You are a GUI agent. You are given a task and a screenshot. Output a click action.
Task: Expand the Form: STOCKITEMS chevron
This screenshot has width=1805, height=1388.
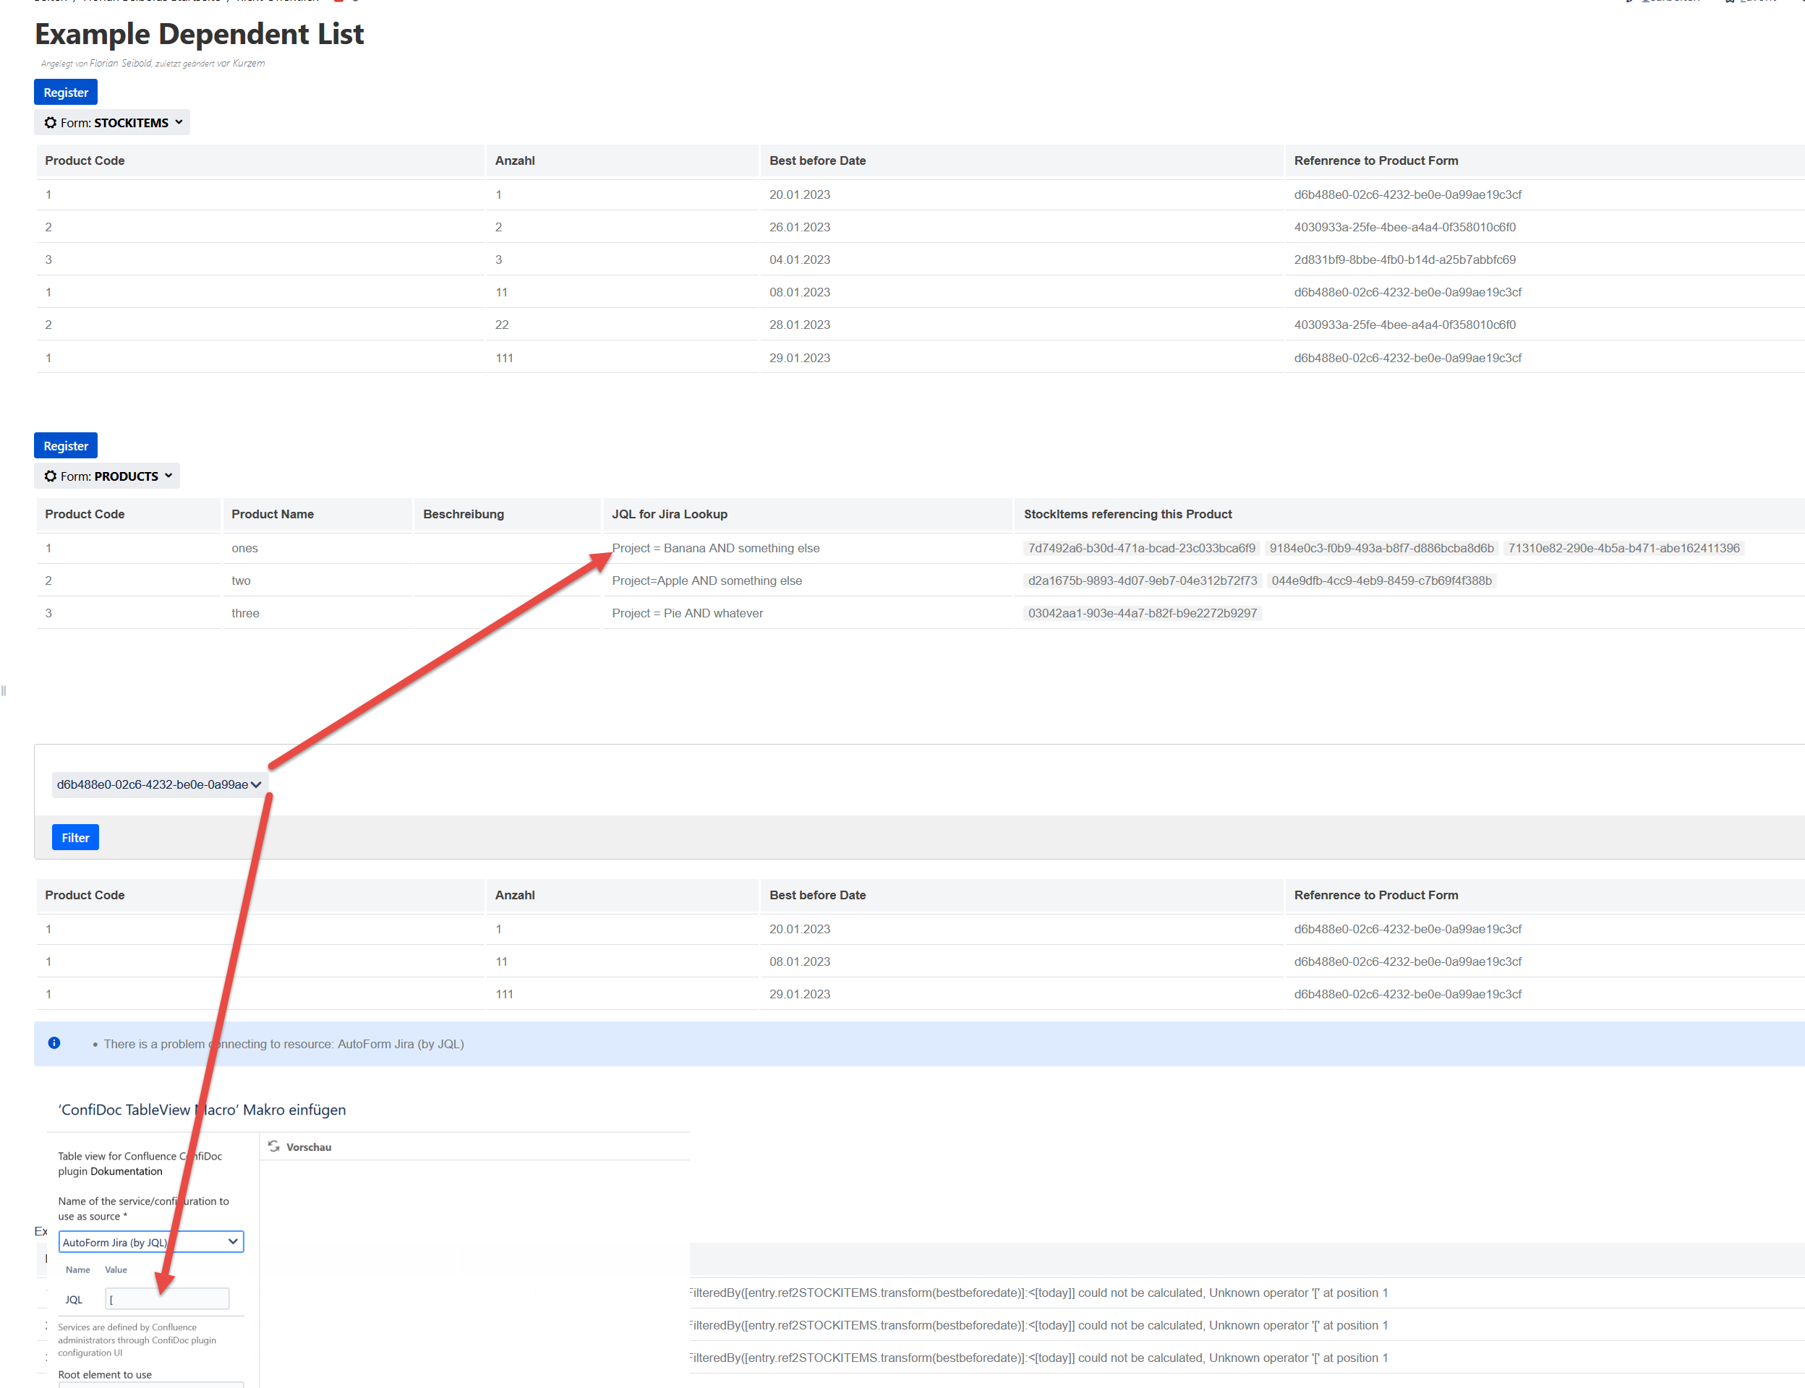point(179,122)
